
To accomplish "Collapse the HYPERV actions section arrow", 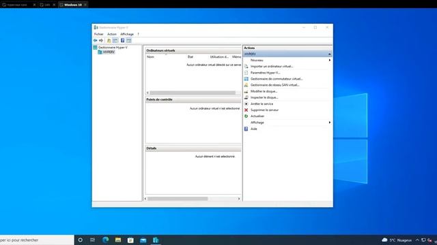I will pyautogui.click(x=329, y=54).
